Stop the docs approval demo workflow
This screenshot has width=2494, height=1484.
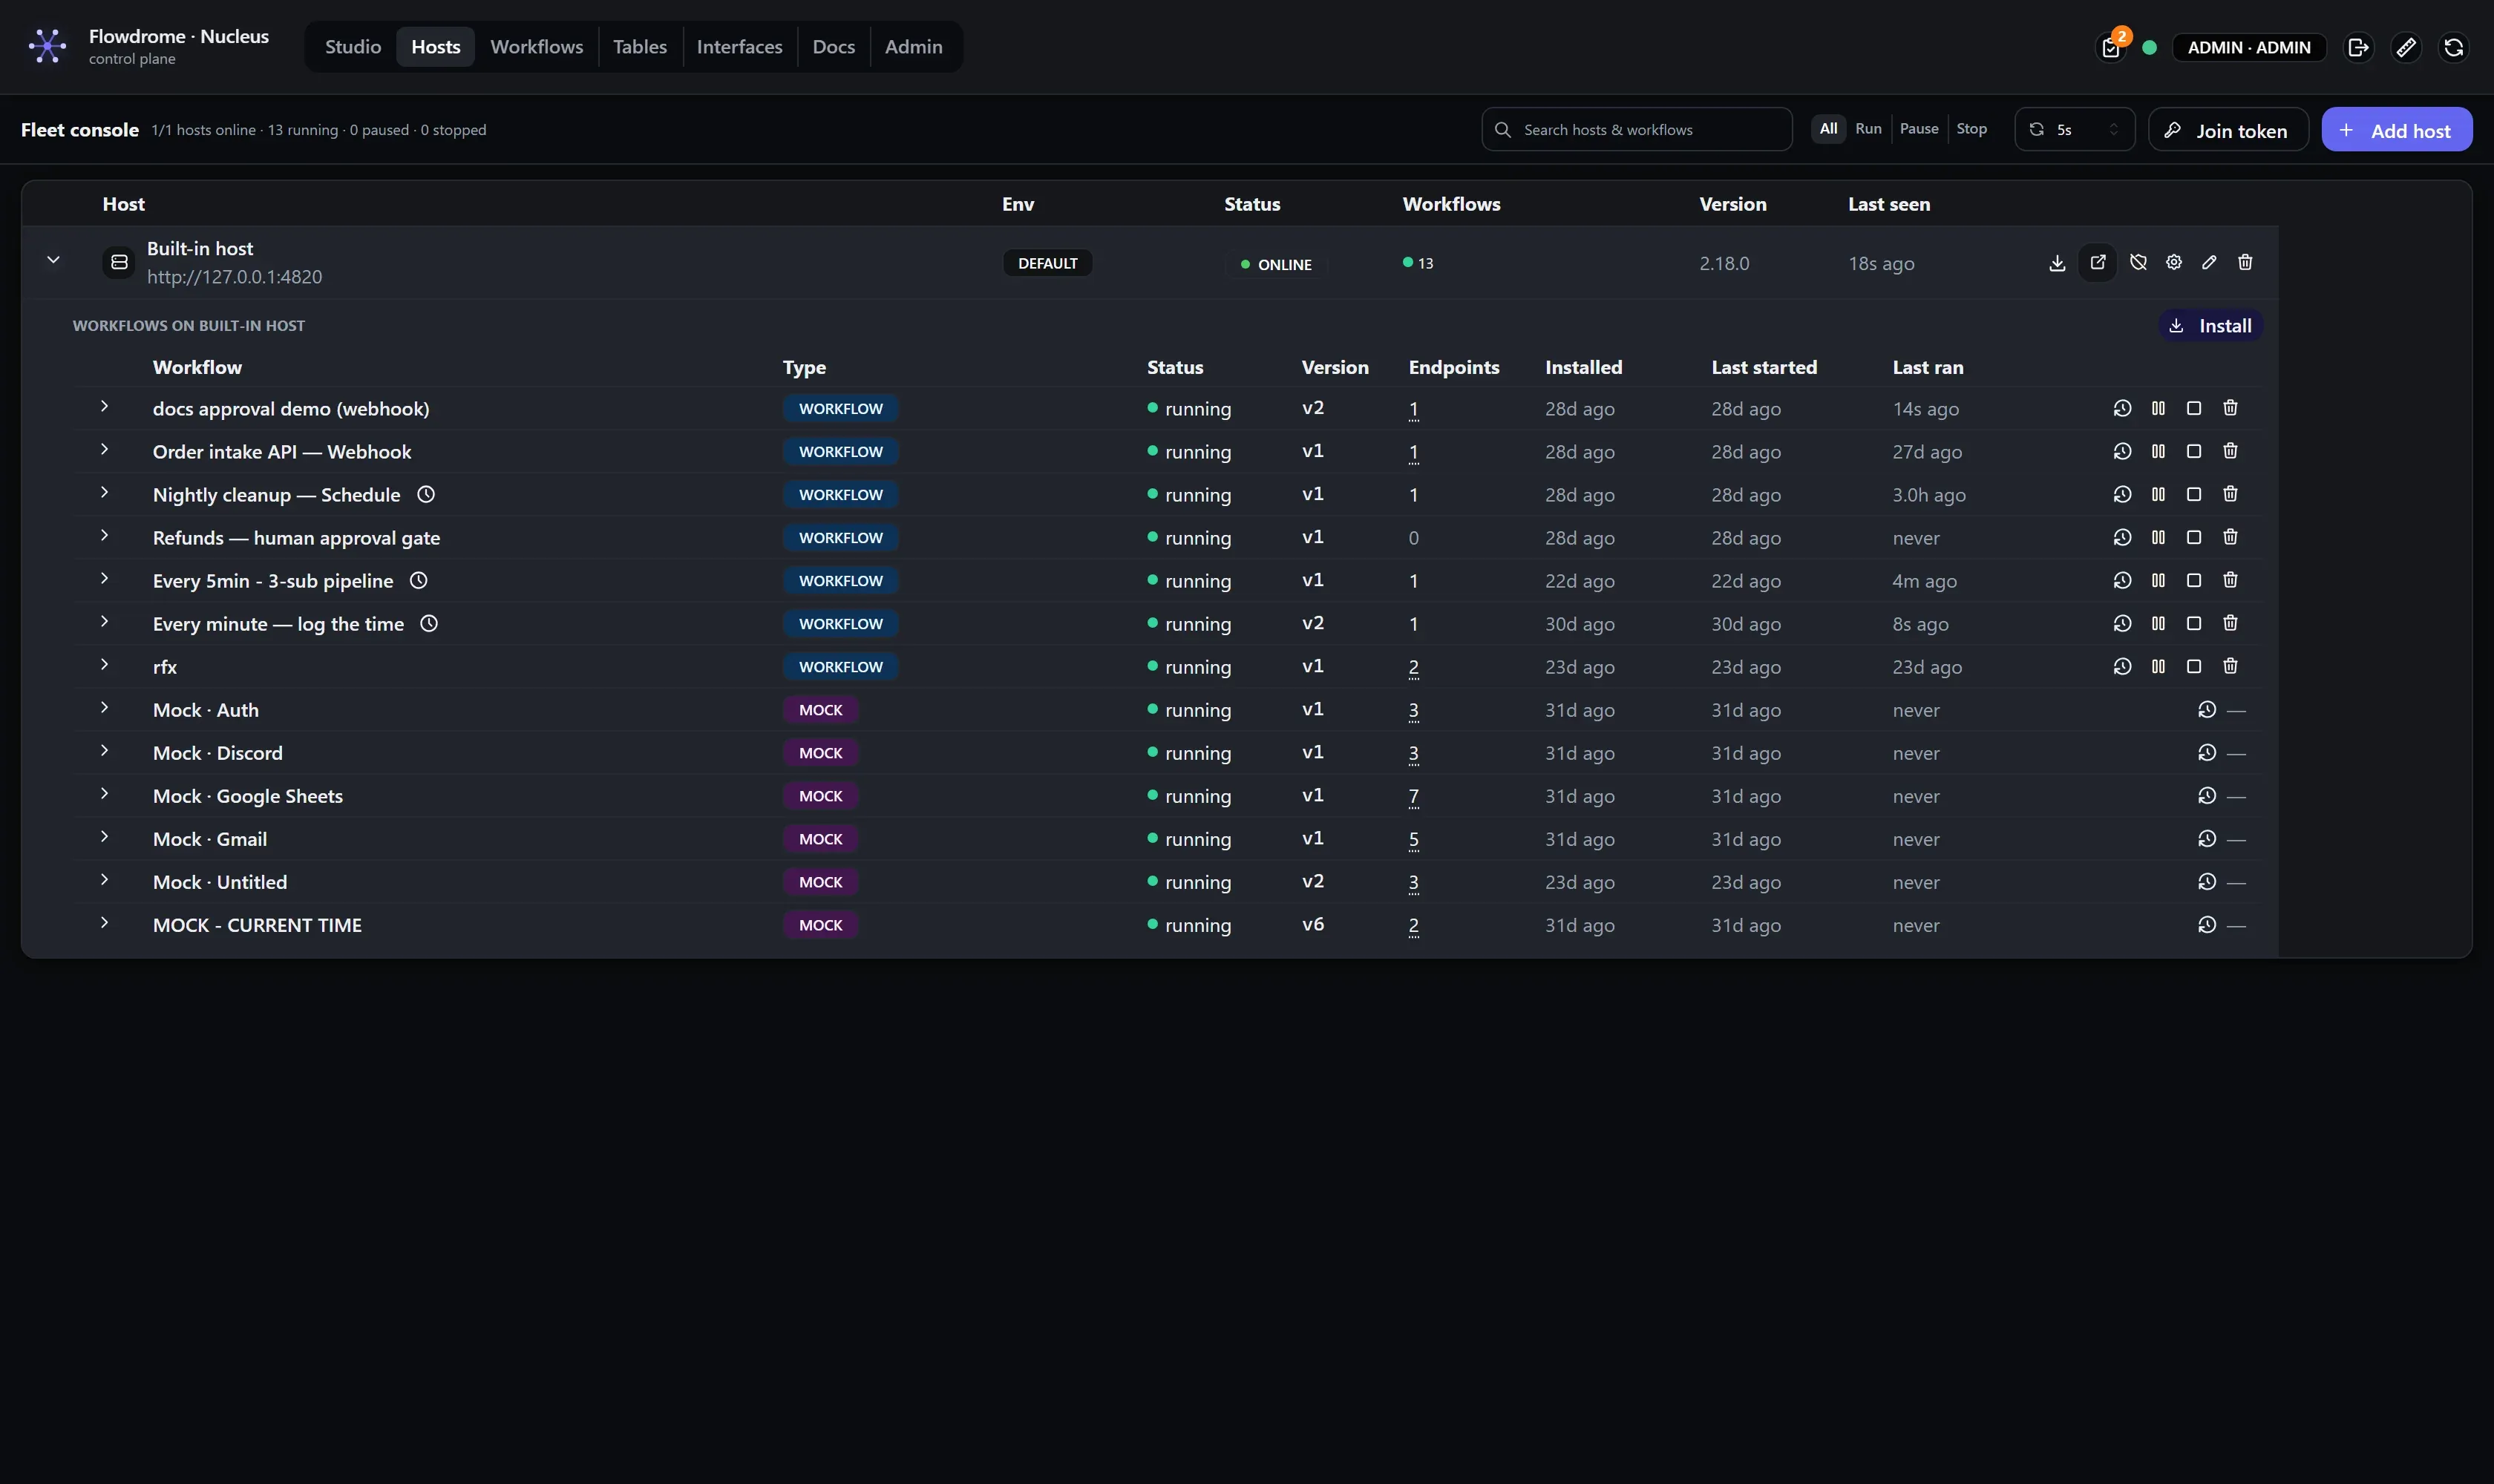click(x=2194, y=408)
